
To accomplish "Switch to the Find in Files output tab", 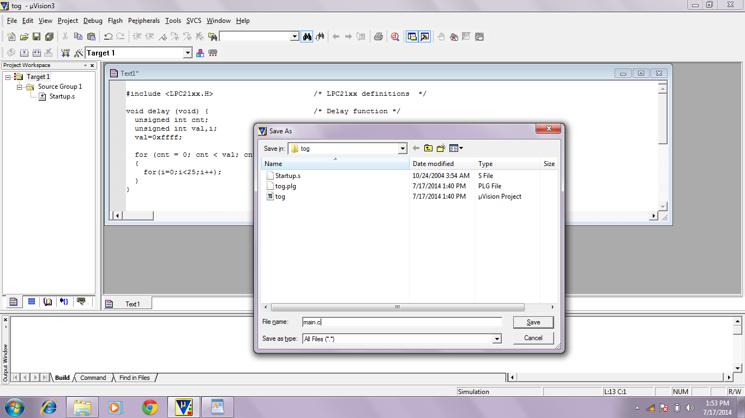I will (135, 378).
